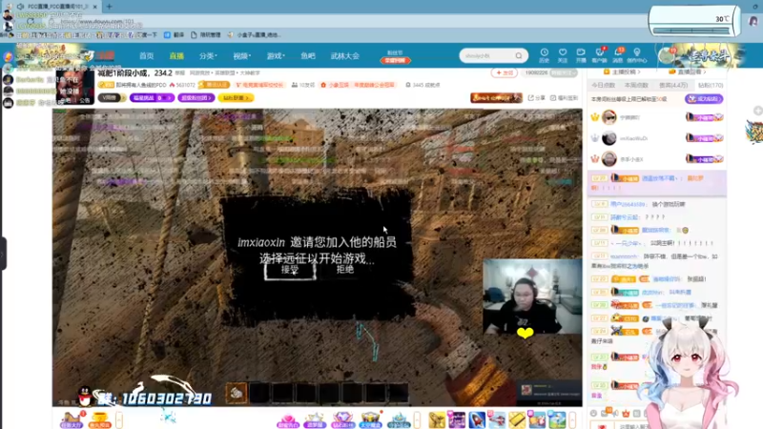
Task: Expand the collapsed left sidebar handle
Action: 3,254
